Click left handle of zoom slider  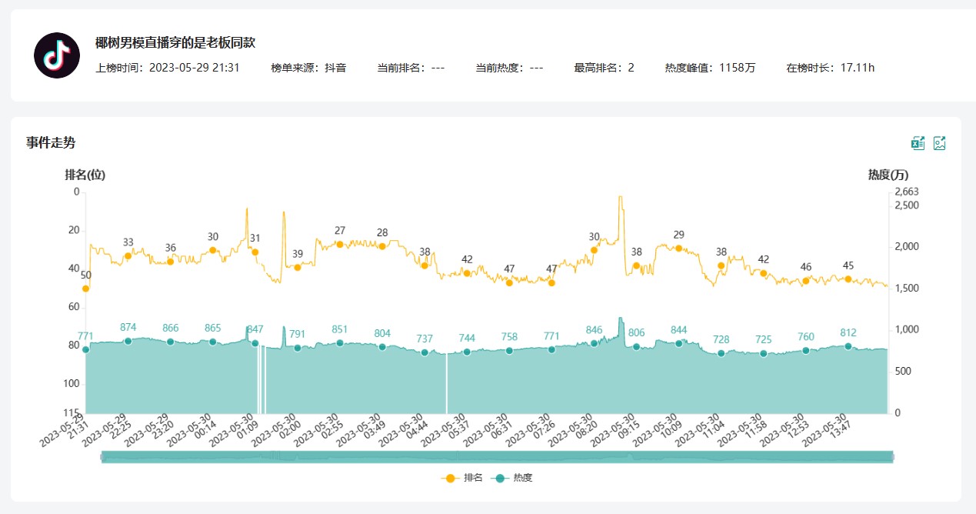(102, 457)
